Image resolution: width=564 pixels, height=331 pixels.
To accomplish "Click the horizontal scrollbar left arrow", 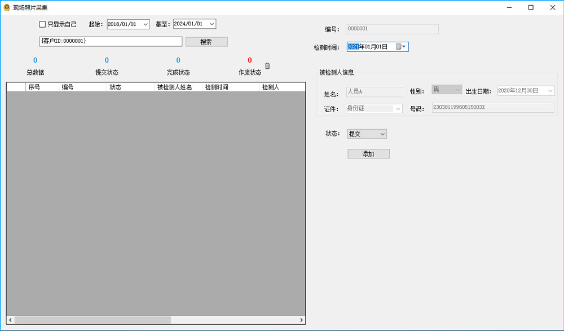I will click(x=11, y=320).
